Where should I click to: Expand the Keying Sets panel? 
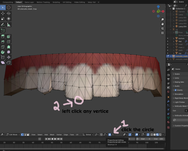pyautogui.click(x=180, y=82)
